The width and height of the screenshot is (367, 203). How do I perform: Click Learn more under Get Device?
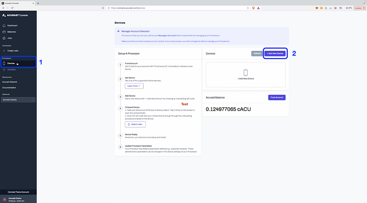point(134,86)
